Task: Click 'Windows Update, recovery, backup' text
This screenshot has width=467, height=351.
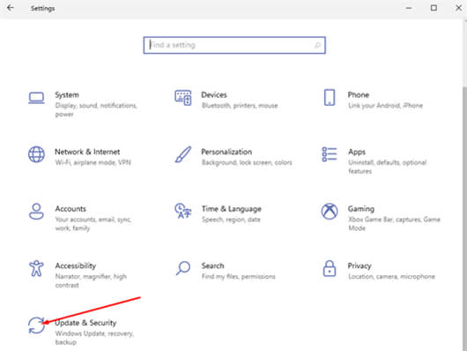Action: pos(94,338)
